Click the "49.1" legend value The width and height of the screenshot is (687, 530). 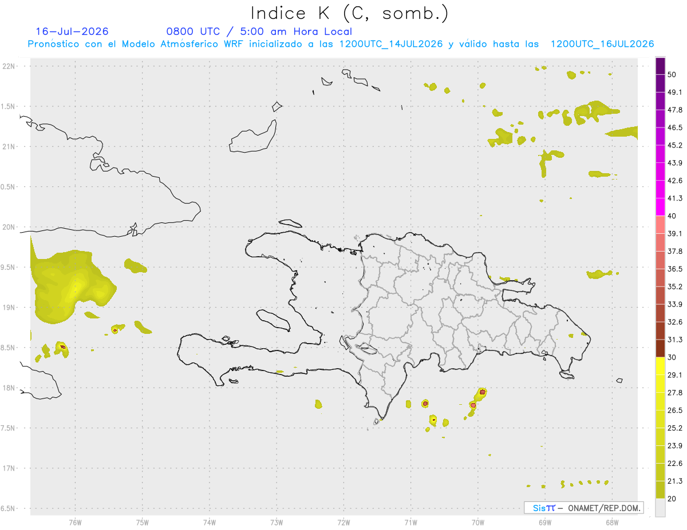pyautogui.click(x=675, y=92)
